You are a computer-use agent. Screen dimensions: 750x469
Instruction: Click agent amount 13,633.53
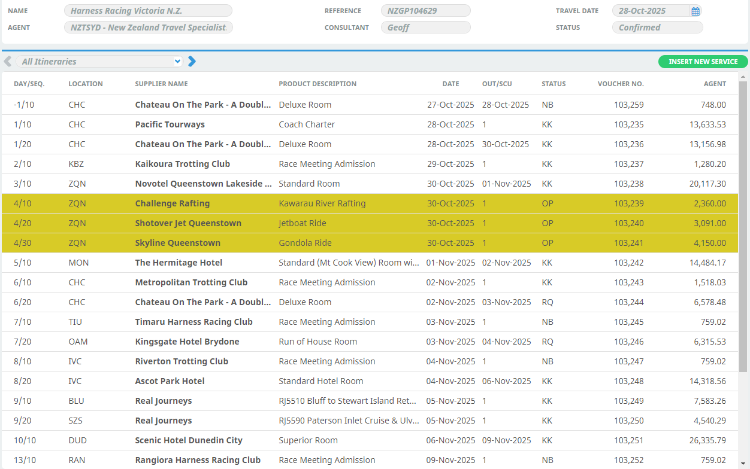(707, 124)
